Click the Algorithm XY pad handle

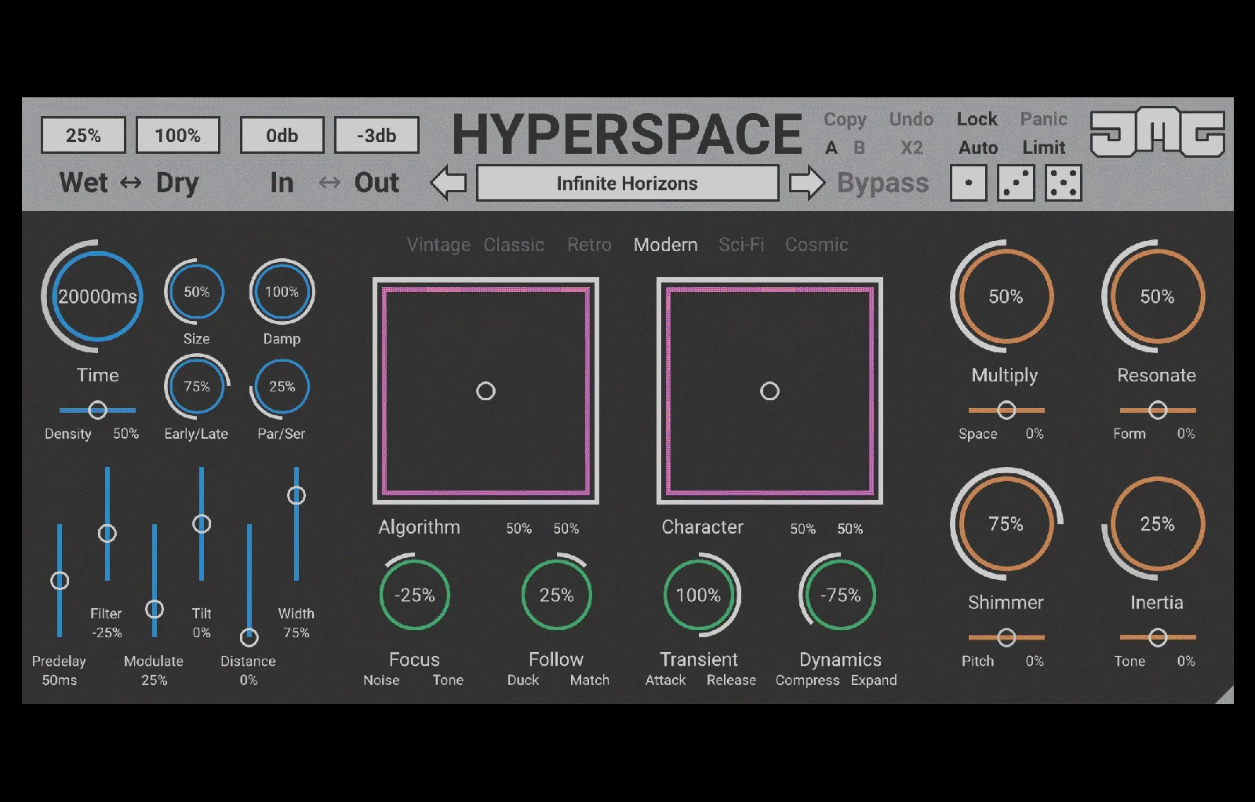coord(486,391)
